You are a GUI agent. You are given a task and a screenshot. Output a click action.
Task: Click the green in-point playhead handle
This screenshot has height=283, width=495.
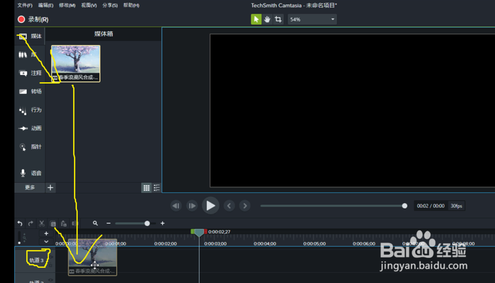click(193, 231)
